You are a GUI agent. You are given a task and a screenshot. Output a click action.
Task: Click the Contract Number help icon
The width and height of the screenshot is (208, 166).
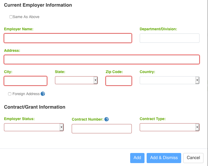coord(107,119)
